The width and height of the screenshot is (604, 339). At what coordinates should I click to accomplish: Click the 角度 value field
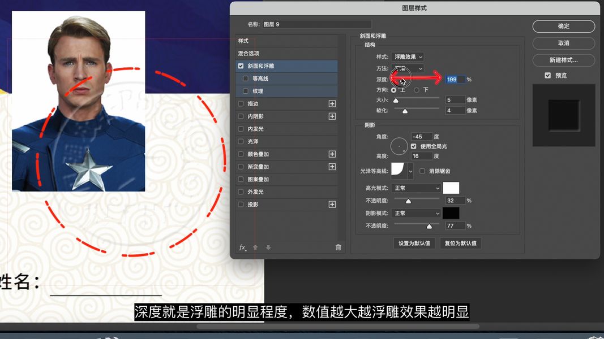coord(421,137)
